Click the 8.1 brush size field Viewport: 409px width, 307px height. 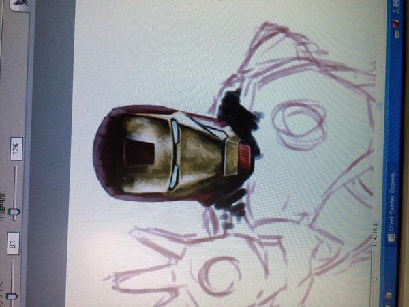13,244
